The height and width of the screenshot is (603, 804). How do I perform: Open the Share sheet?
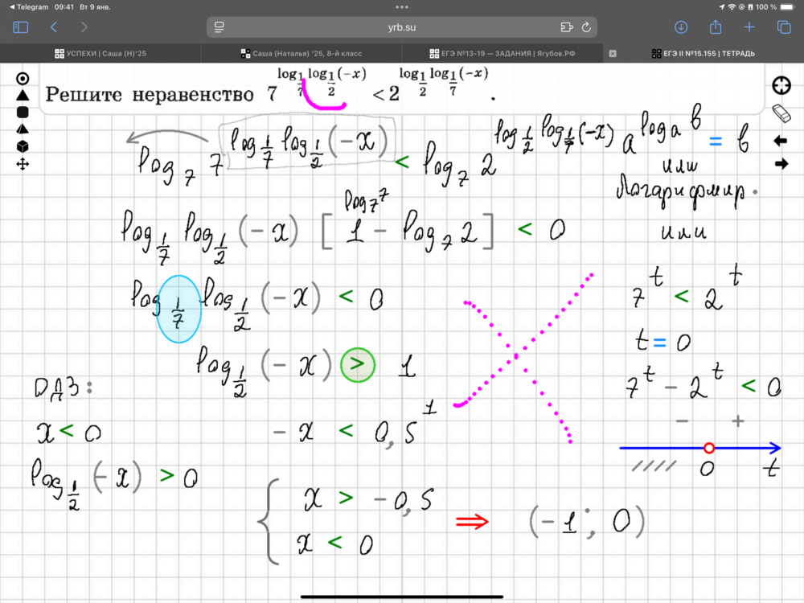[716, 27]
